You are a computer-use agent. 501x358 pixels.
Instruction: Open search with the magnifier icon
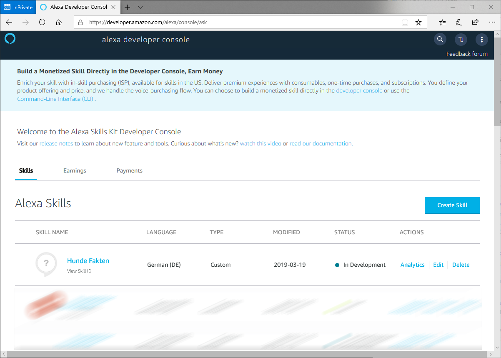tap(440, 40)
